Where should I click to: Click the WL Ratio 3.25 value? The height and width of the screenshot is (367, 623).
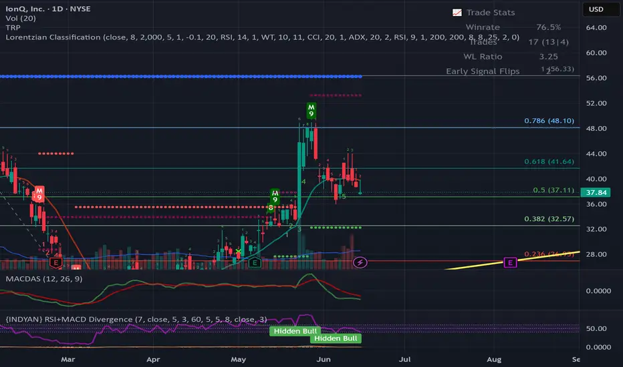[x=548, y=57]
